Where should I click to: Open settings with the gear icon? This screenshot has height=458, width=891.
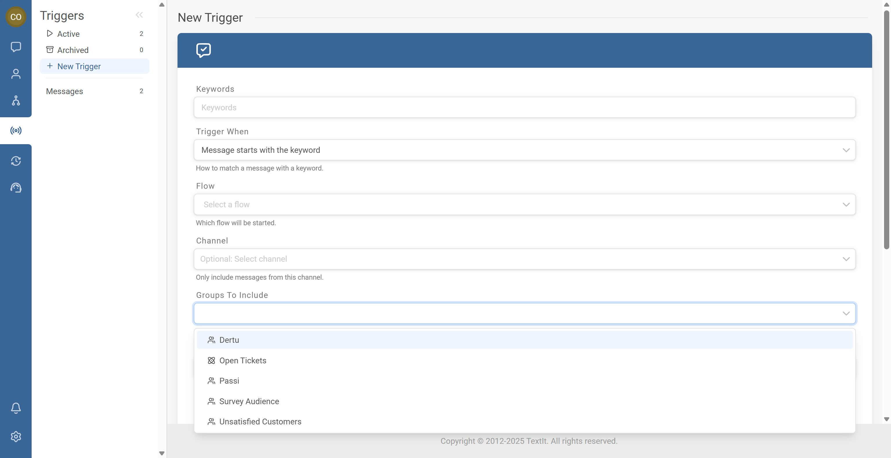[x=16, y=436]
